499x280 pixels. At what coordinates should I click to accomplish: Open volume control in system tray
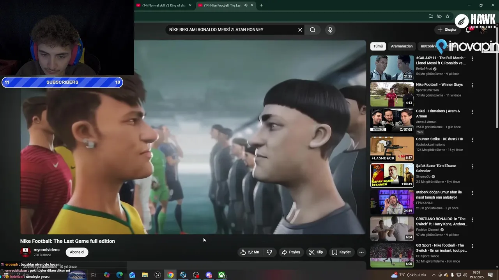point(465,275)
